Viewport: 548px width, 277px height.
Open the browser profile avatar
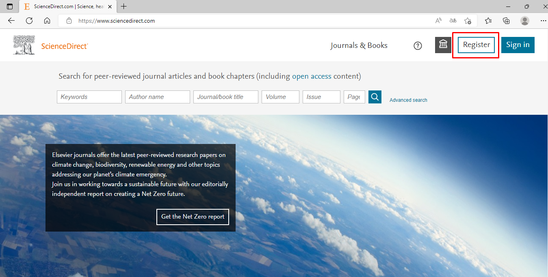point(525,21)
